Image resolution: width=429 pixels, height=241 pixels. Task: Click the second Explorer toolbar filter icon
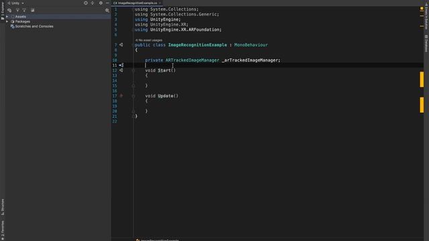point(17,11)
